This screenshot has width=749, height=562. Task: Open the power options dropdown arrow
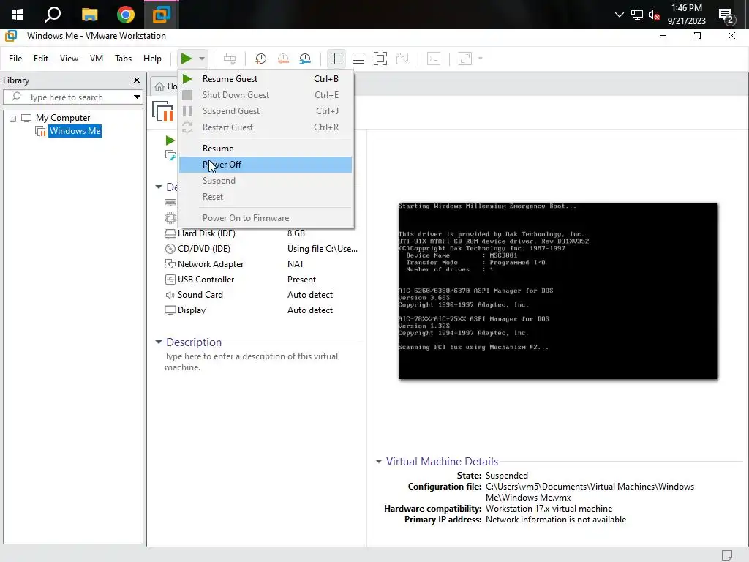click(202, 59)
